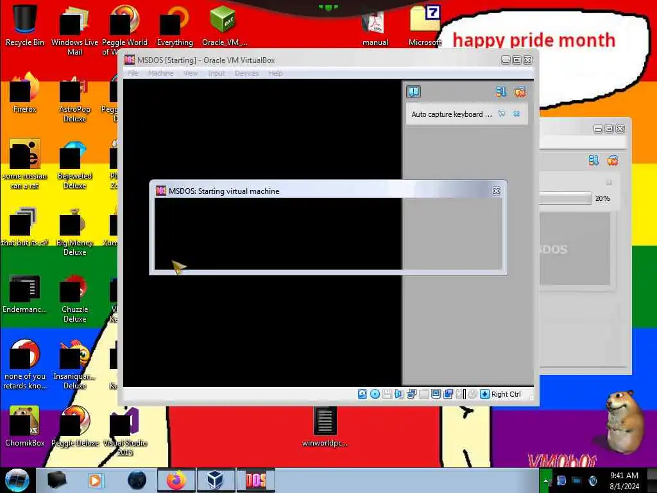Select the Oracle_VM_ green ext package icon

click(x=224, y=24)
